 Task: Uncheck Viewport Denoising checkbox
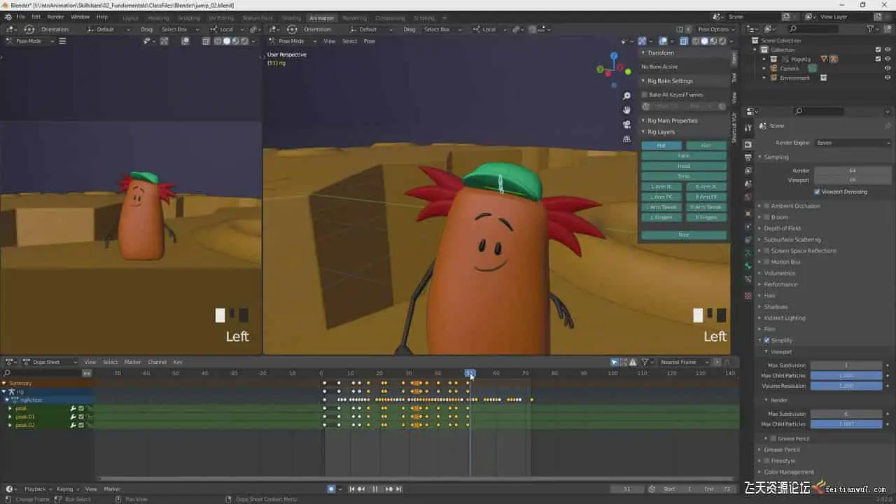[817, 192]
